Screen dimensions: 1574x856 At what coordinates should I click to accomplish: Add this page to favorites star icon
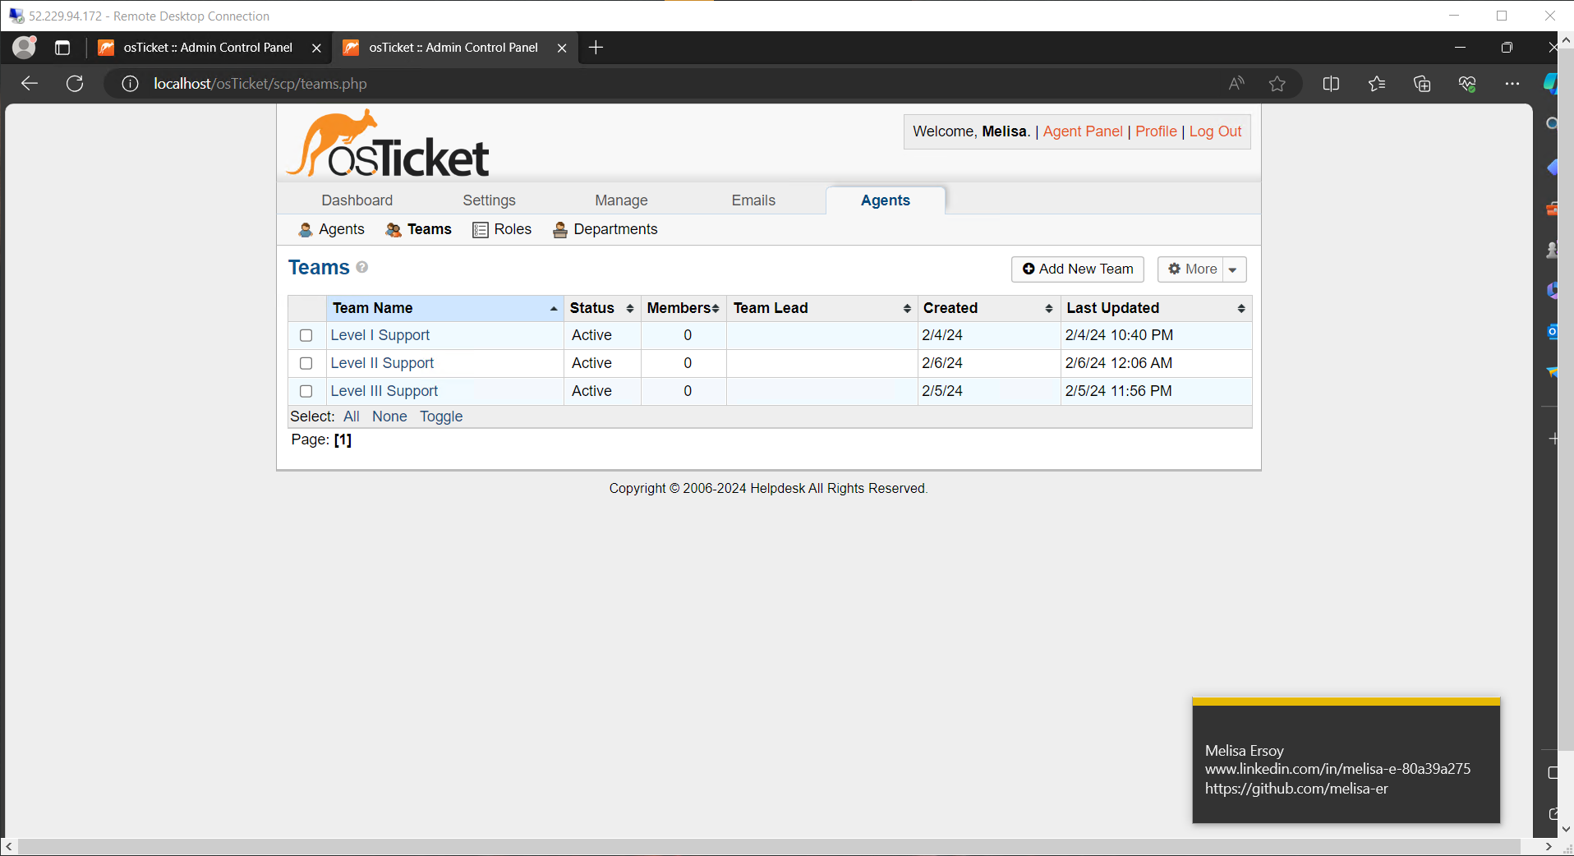click(x=1277, y=84)
